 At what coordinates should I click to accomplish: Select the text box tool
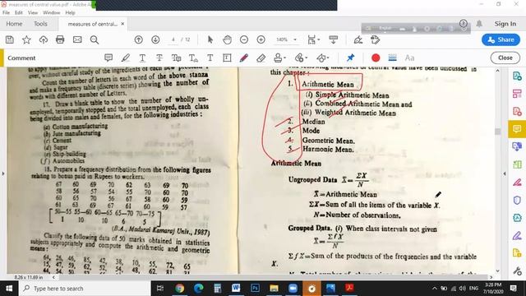tap(227, 58)
